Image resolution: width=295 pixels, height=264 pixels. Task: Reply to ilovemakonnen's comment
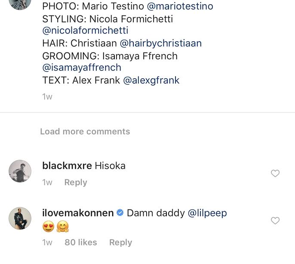pos(120,243)
